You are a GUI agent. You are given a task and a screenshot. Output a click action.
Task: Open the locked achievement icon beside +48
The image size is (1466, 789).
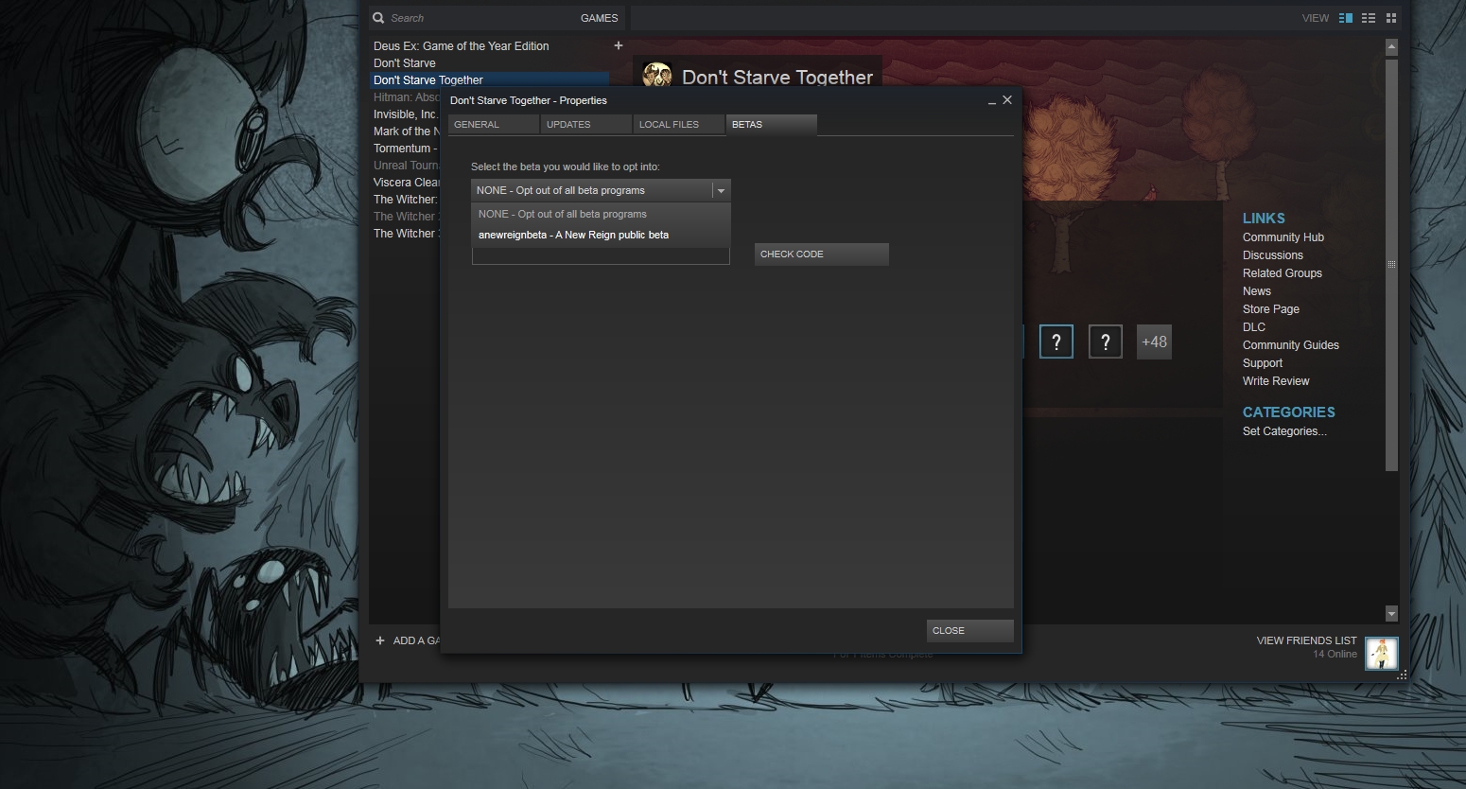[x=1106, y=342]
